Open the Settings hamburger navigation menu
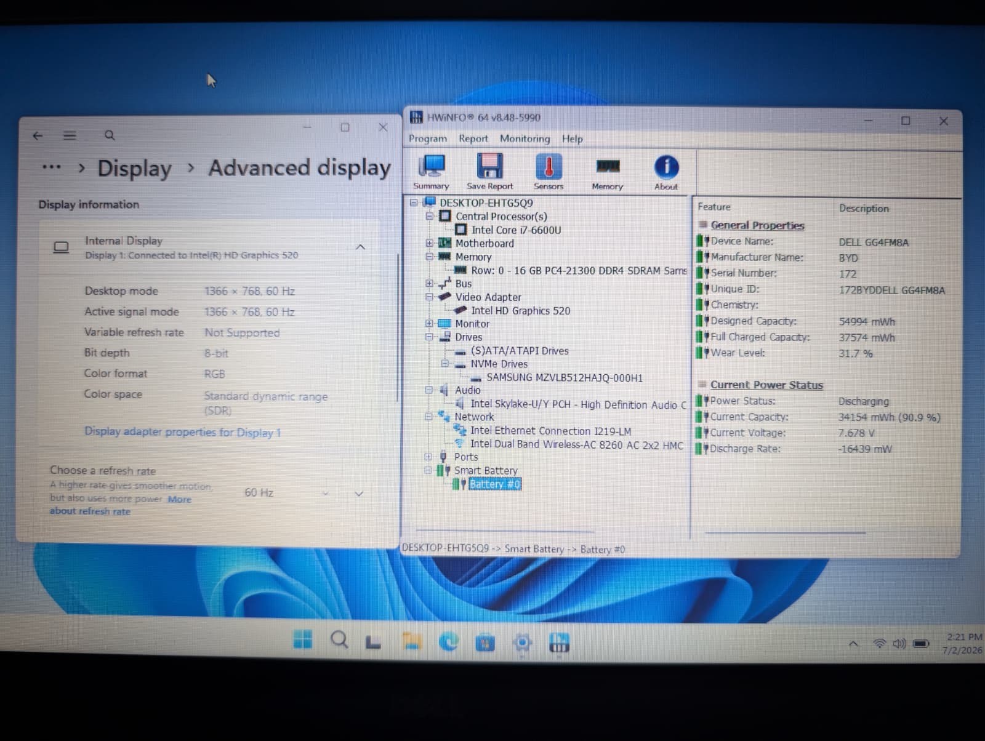The height and width of the screenshot is (741, 985). tap(70, 135)
